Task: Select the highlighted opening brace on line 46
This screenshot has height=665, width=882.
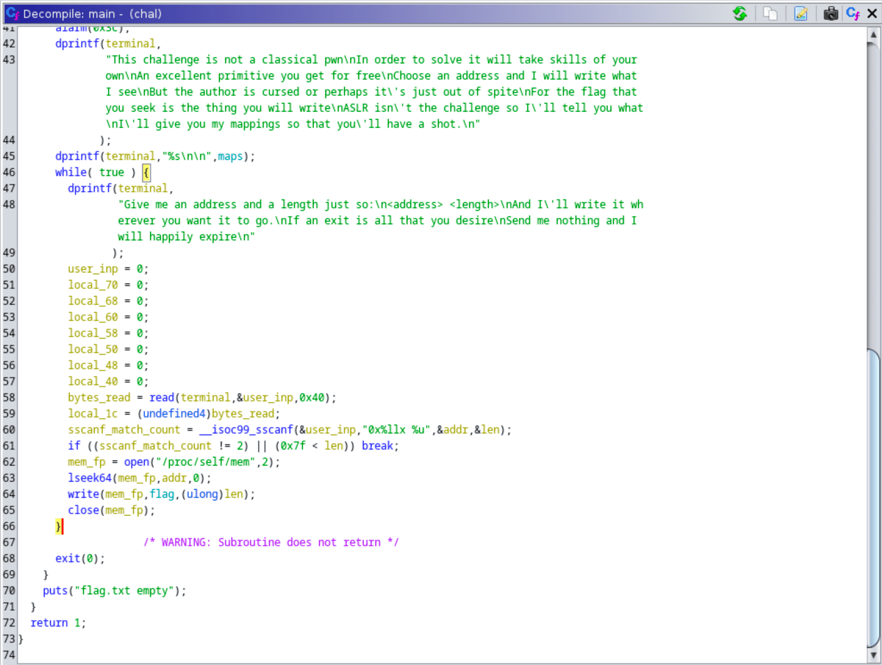Action: click(x=146, y=173)
